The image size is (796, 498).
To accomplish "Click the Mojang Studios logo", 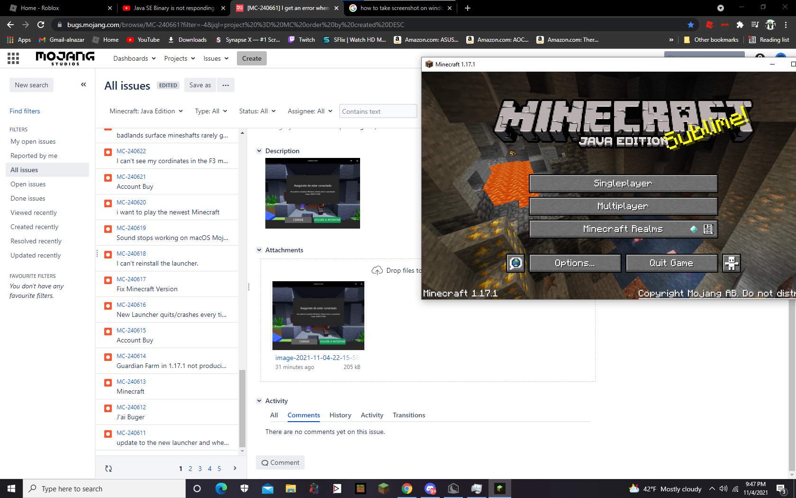I will tap(65, 58).
